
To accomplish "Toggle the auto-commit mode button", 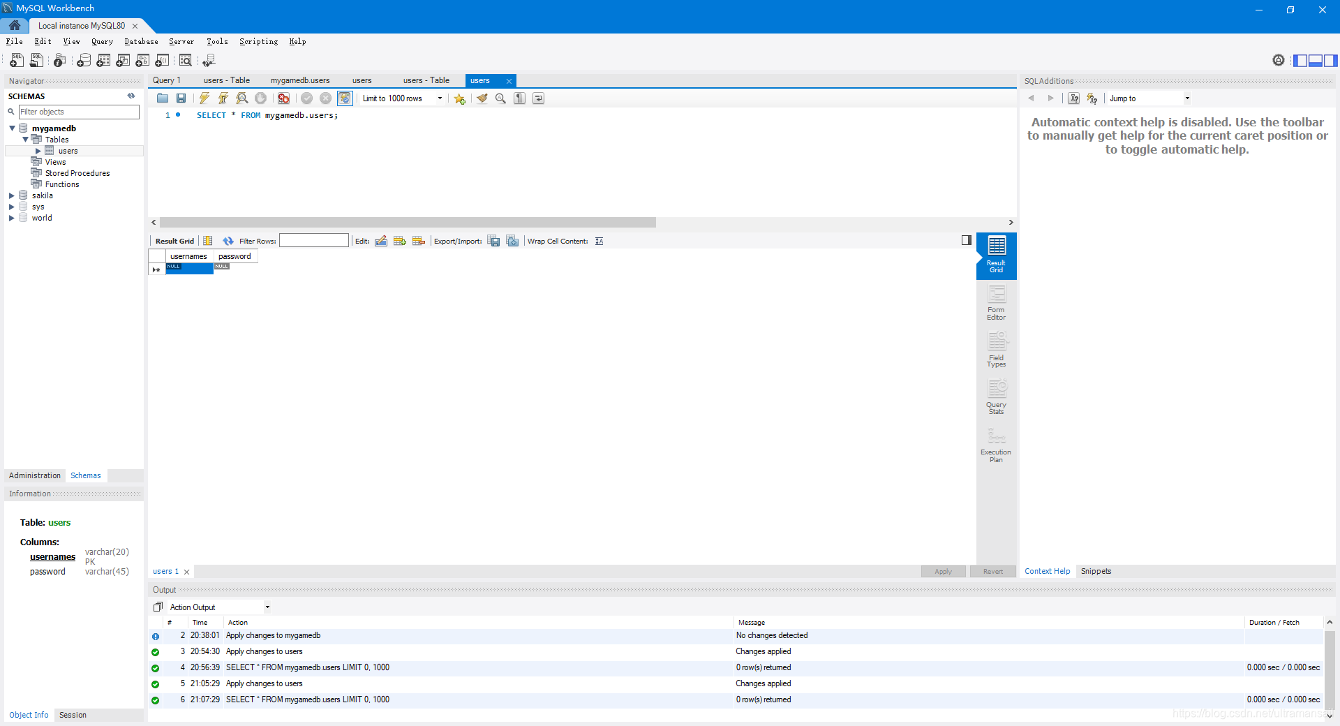I will pos(345,98).
